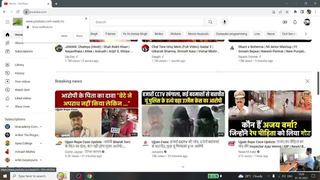Viewport: 320px width, 180px height.
Task: Click the YouTube search field
Action: coord(148,22)
